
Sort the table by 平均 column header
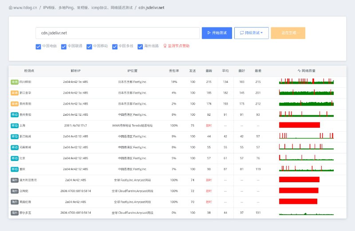pyautogui.click(x=225, y=71)
